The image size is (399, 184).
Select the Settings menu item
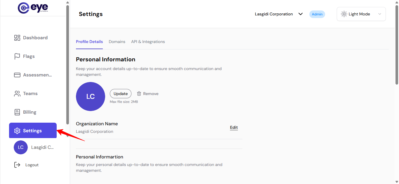coord(33,131)
